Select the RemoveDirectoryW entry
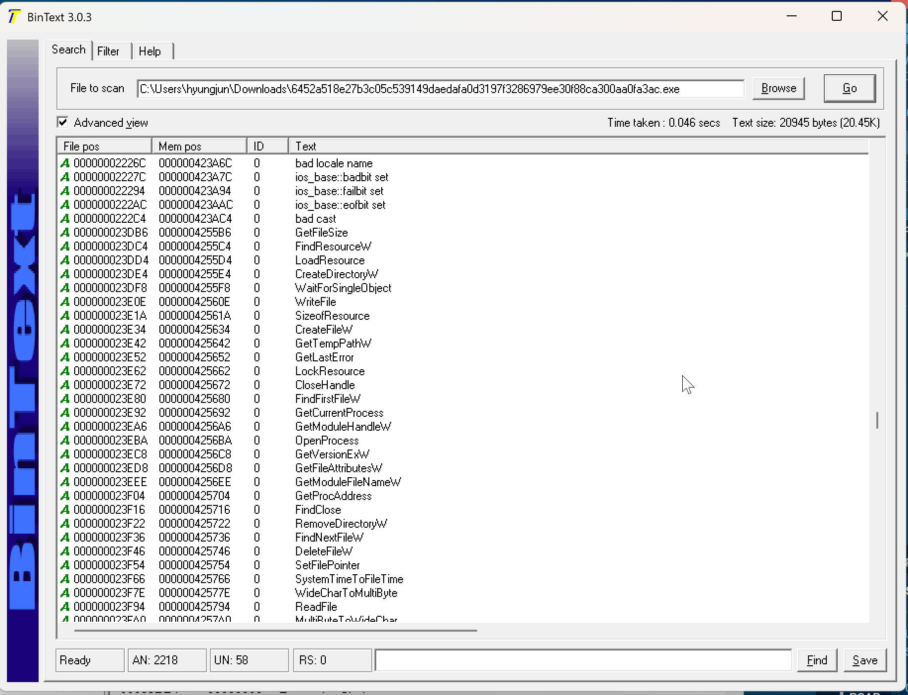The height and width of the screenshot is (695, 908). pyautogui.click(x=341, y=524)
